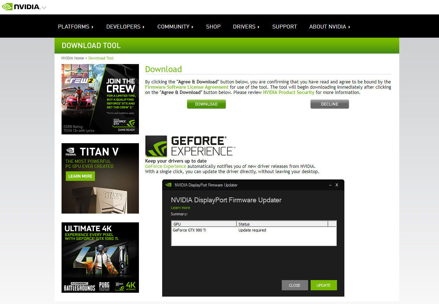This screenshot has height=304, width=439.
Task: Click the Status column header
Action: 282,224
